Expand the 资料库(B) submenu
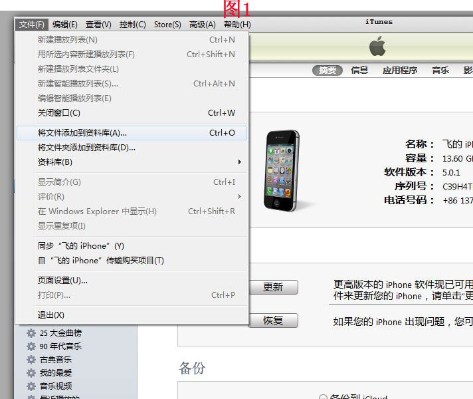The width and height of the screenshot is (473, 399). coord(132,162)
